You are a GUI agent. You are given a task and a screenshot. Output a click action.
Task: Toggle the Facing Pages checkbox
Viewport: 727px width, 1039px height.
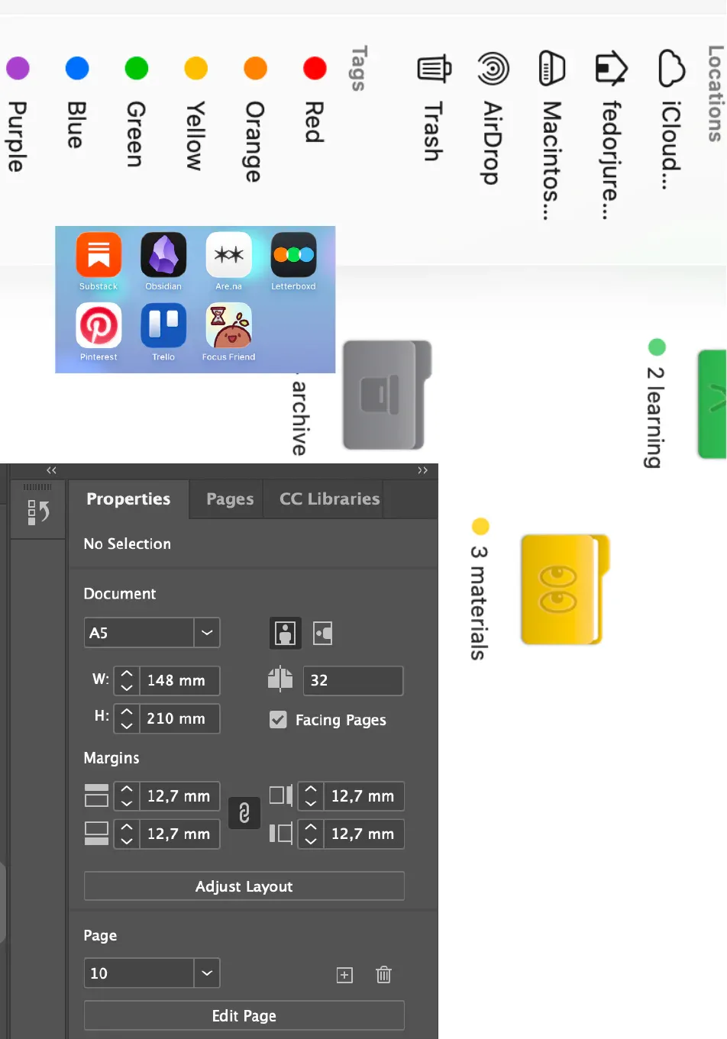click(279, 720)
